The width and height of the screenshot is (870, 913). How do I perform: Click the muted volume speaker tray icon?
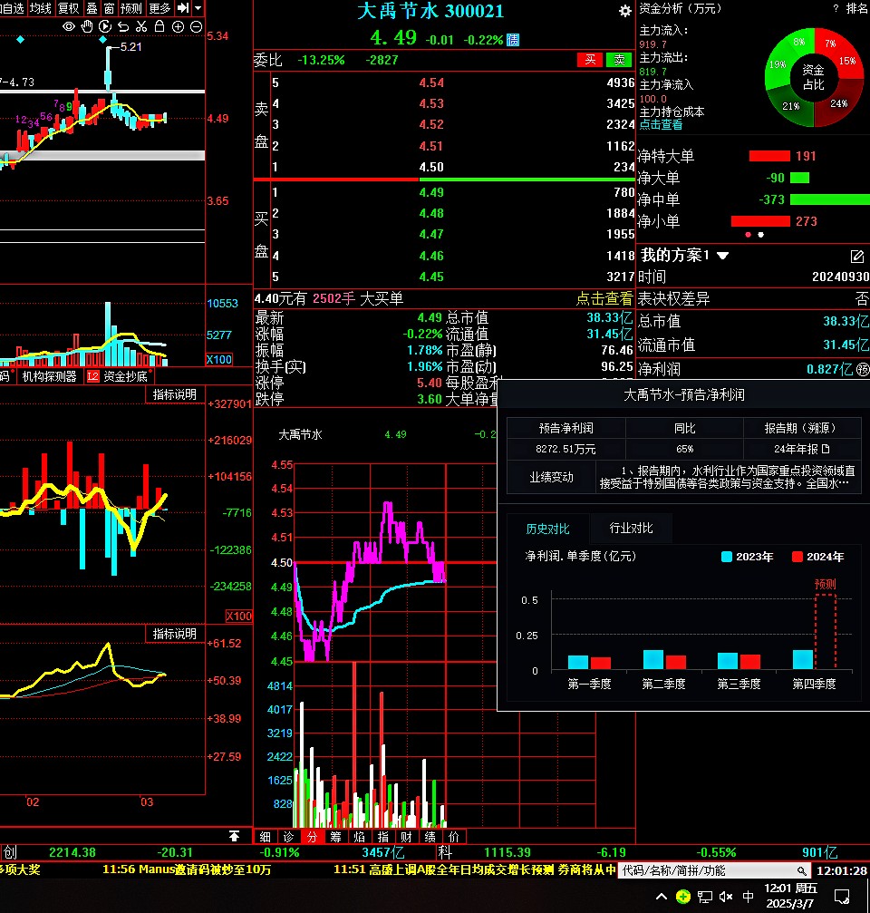pos(726,897)
